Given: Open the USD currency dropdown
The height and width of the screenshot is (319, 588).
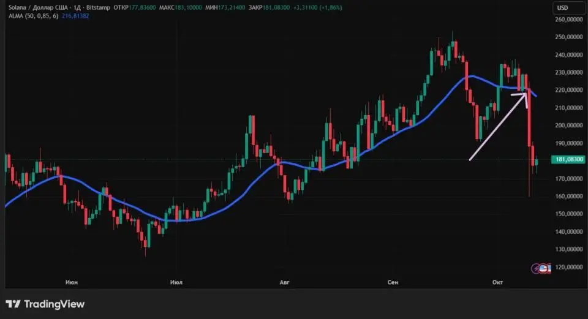Looking at the screenshot, I should tap(563, 8).
